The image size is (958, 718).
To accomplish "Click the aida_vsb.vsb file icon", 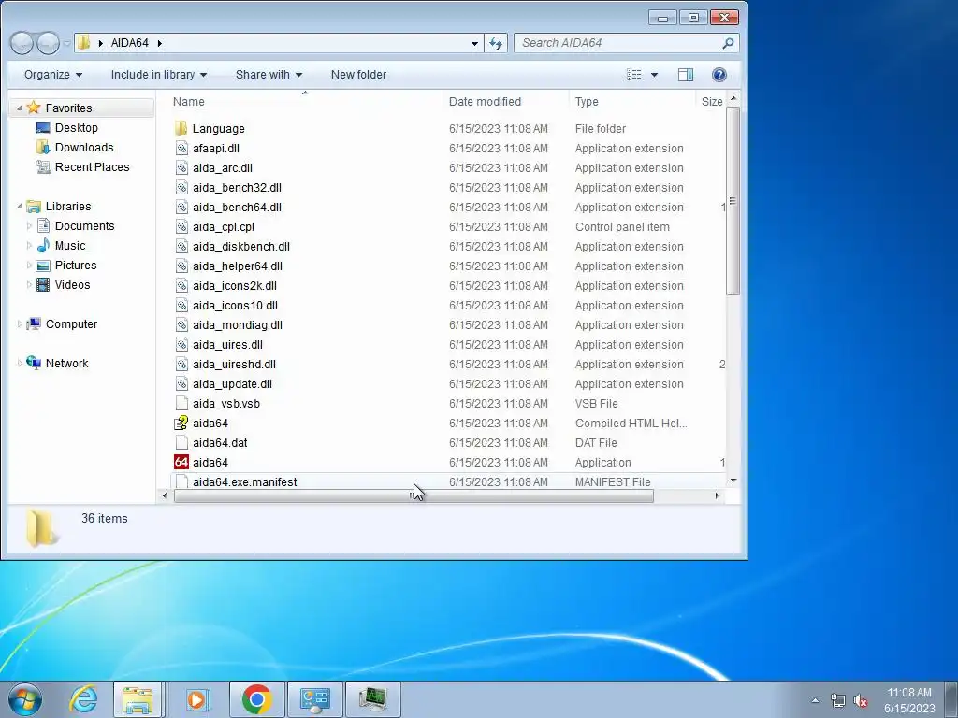I will point(181,404).
